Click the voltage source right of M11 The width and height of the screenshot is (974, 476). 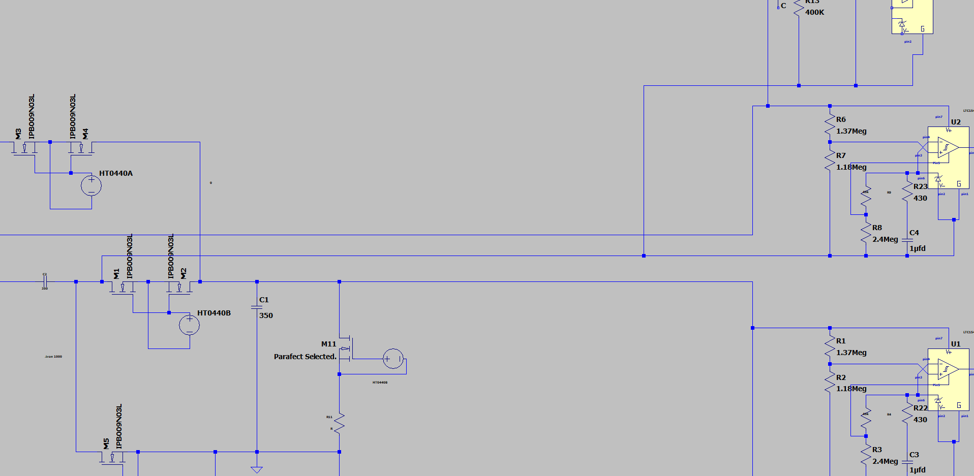[393, 359]
